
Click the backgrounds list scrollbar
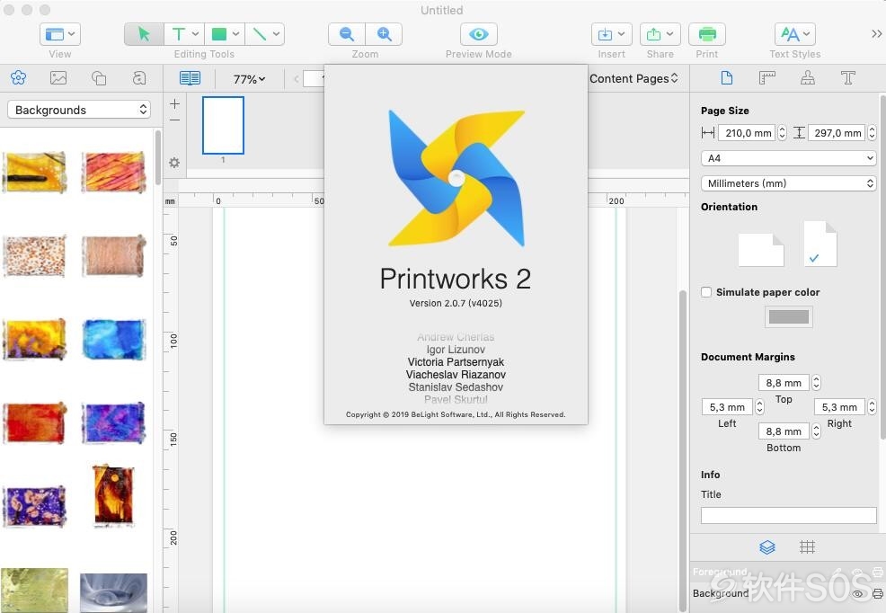157,157
